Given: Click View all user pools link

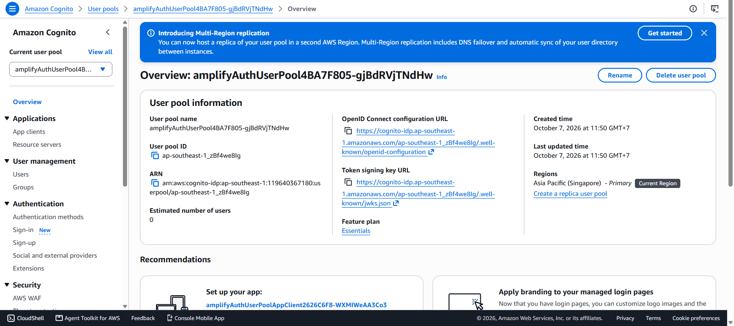Looking at the screenshot, I should (x=100, y=52).
